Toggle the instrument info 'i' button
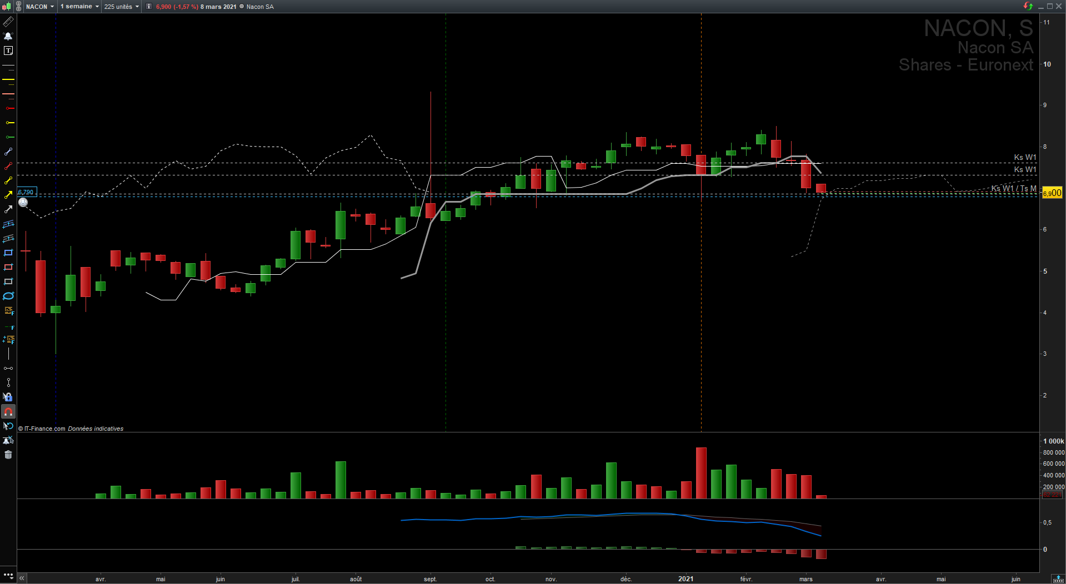1066x584 pixels. 149,7
